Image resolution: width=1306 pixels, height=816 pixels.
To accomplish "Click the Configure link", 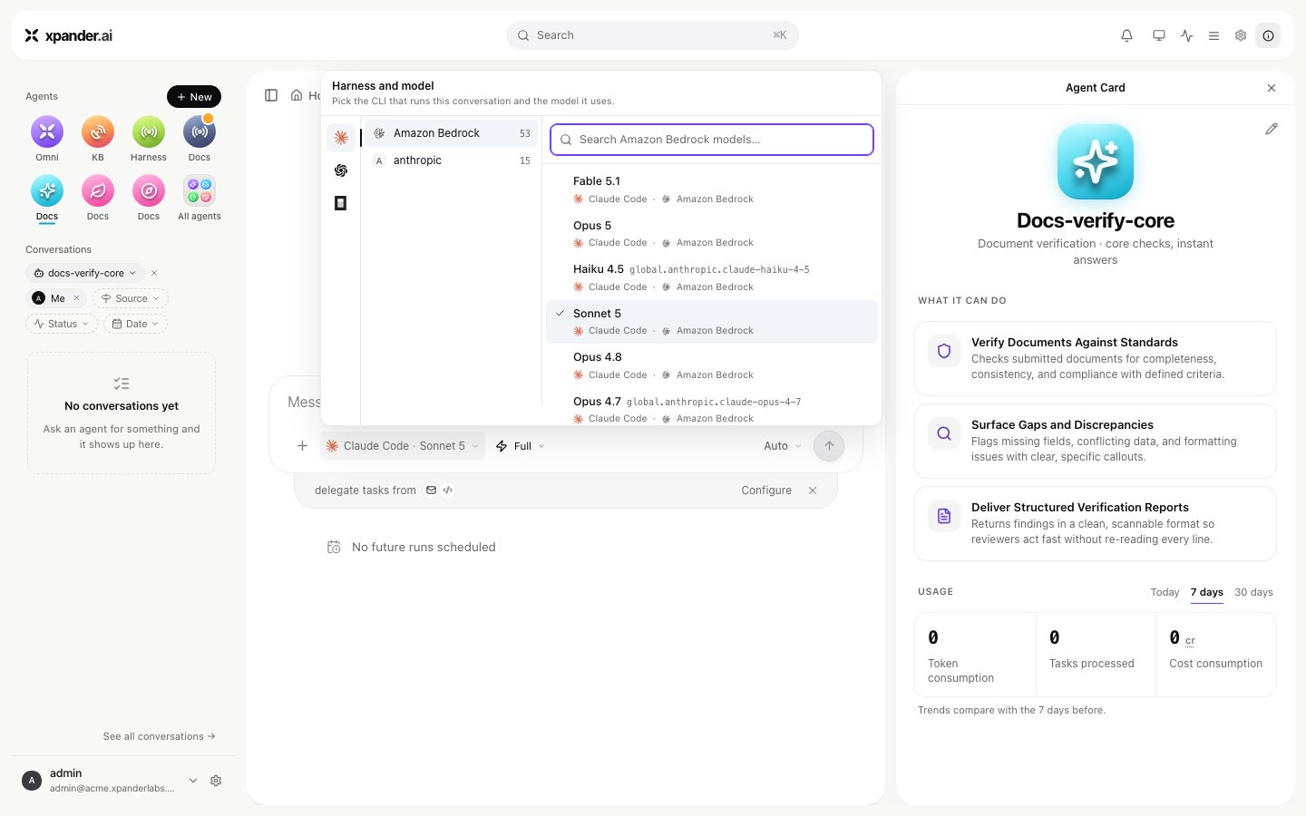I will pyautogui.click(x=766, y=491).
